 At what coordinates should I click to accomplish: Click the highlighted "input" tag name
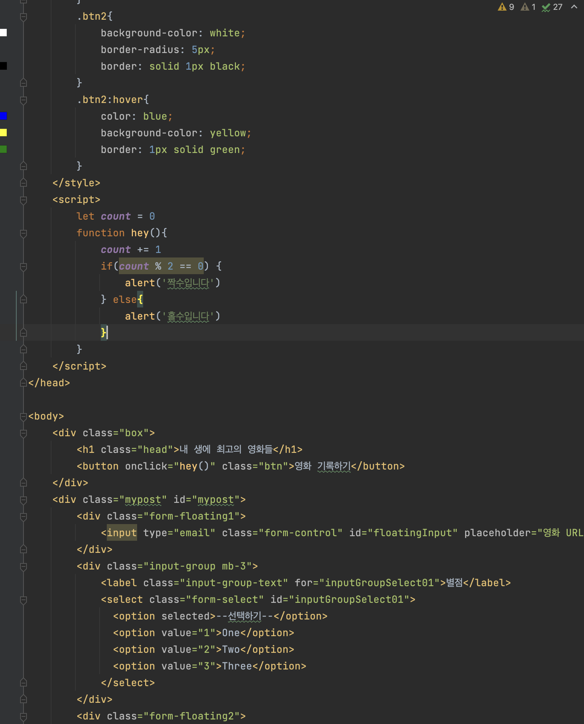point(122,533)
